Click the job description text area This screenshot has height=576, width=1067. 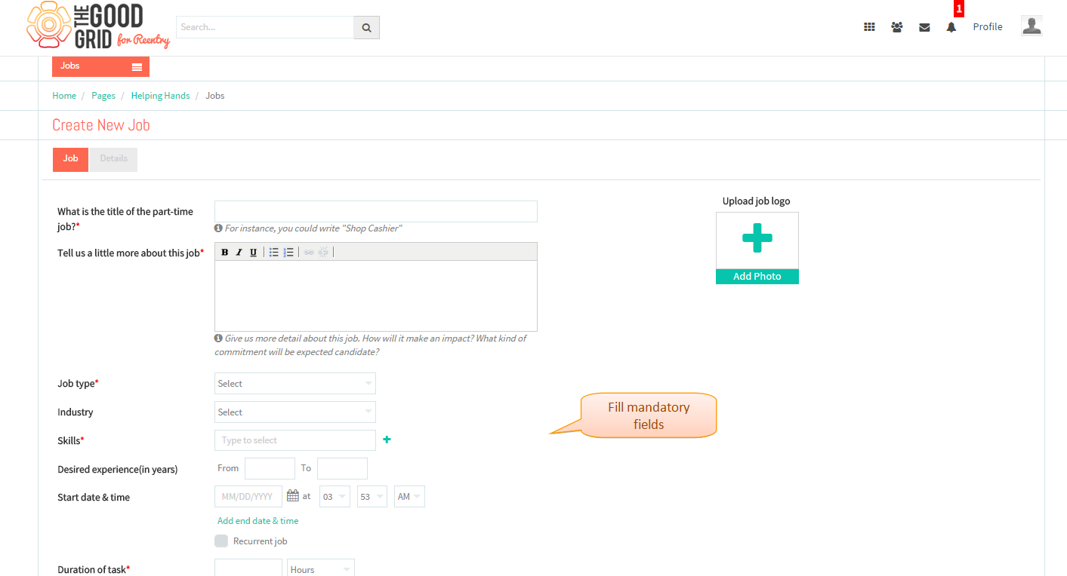(x=376, y=296)
